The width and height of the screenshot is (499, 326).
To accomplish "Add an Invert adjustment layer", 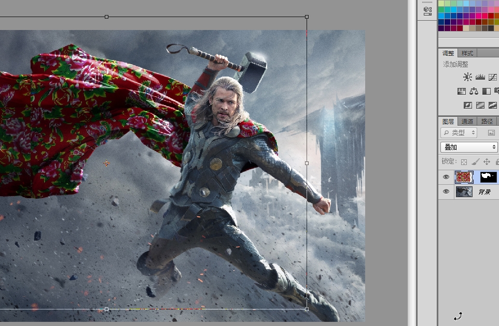I will click(467, 106).
